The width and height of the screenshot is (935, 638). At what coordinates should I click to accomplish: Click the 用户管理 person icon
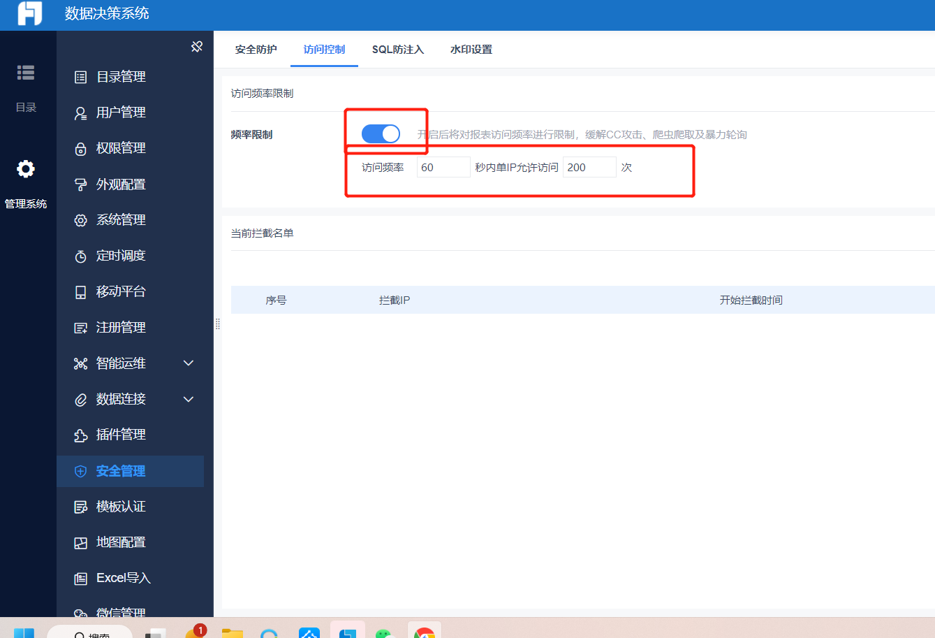pyautogui.click(x=81, y=113)
